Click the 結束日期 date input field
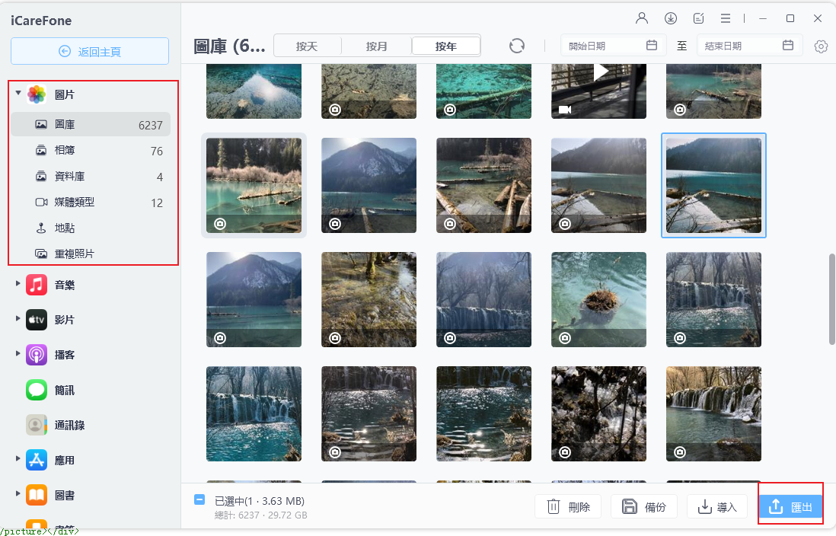Viewport: 836px width, 536px height. [x=739, y=46]
